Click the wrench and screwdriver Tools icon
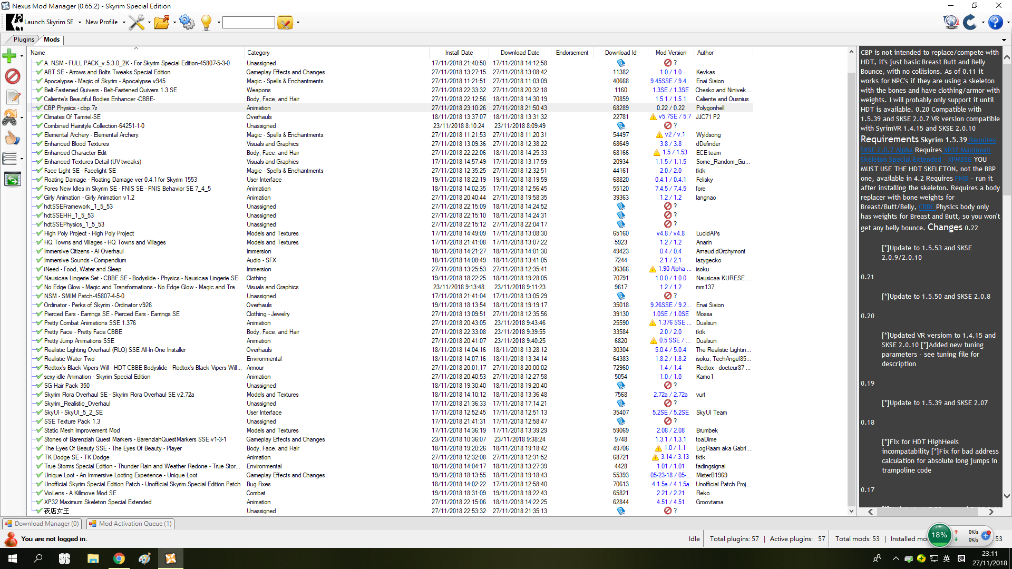 pos(137,22)
